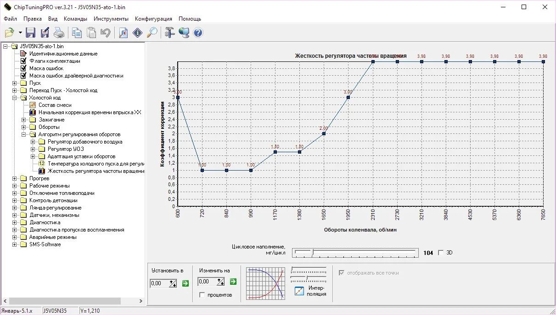Image resolution: width=556 pixels, height=315 pixels.
Task: Expand Адаптация уставки оборотов folder
Action: 33,156
